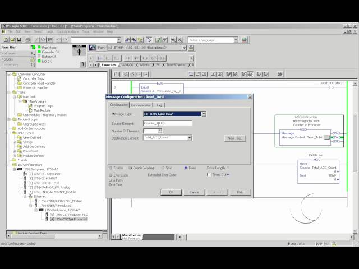This screenshot has width=359, height=269.
Task: Click the Help button in dialog
Action: pos(240,192)
